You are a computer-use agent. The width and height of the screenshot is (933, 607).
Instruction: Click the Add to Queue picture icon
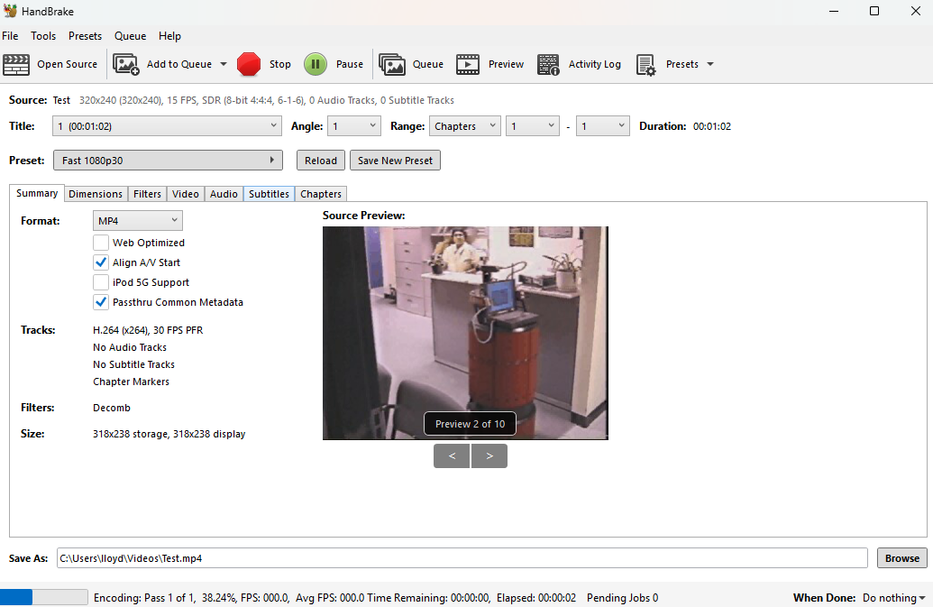click(125, 64)
